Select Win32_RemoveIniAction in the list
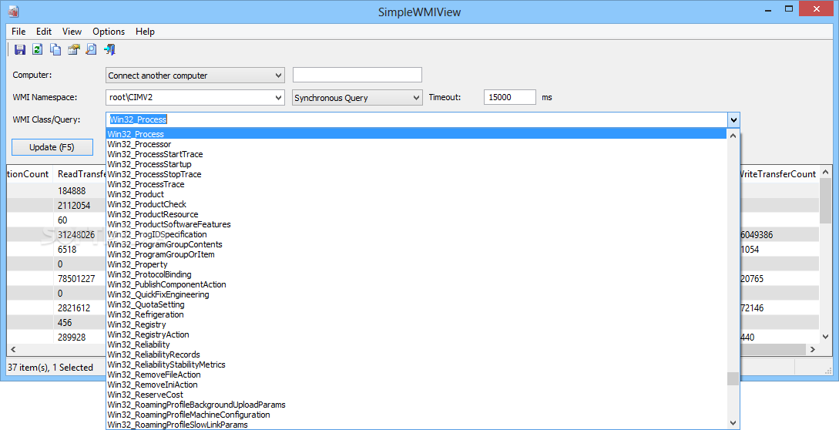Image resolution: width=839 pixels, height=430 pixels. tap(416, 385)
